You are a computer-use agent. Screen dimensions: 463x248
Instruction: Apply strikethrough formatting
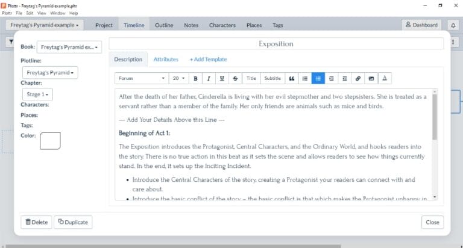[x=235, y=78]
